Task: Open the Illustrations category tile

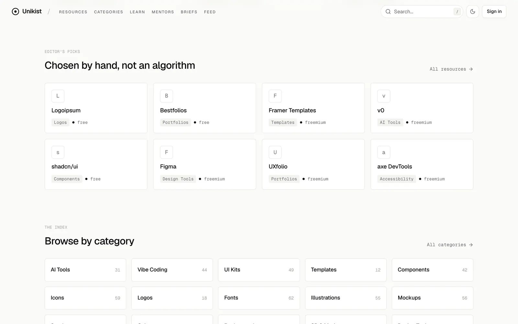Action: [346, 298]
